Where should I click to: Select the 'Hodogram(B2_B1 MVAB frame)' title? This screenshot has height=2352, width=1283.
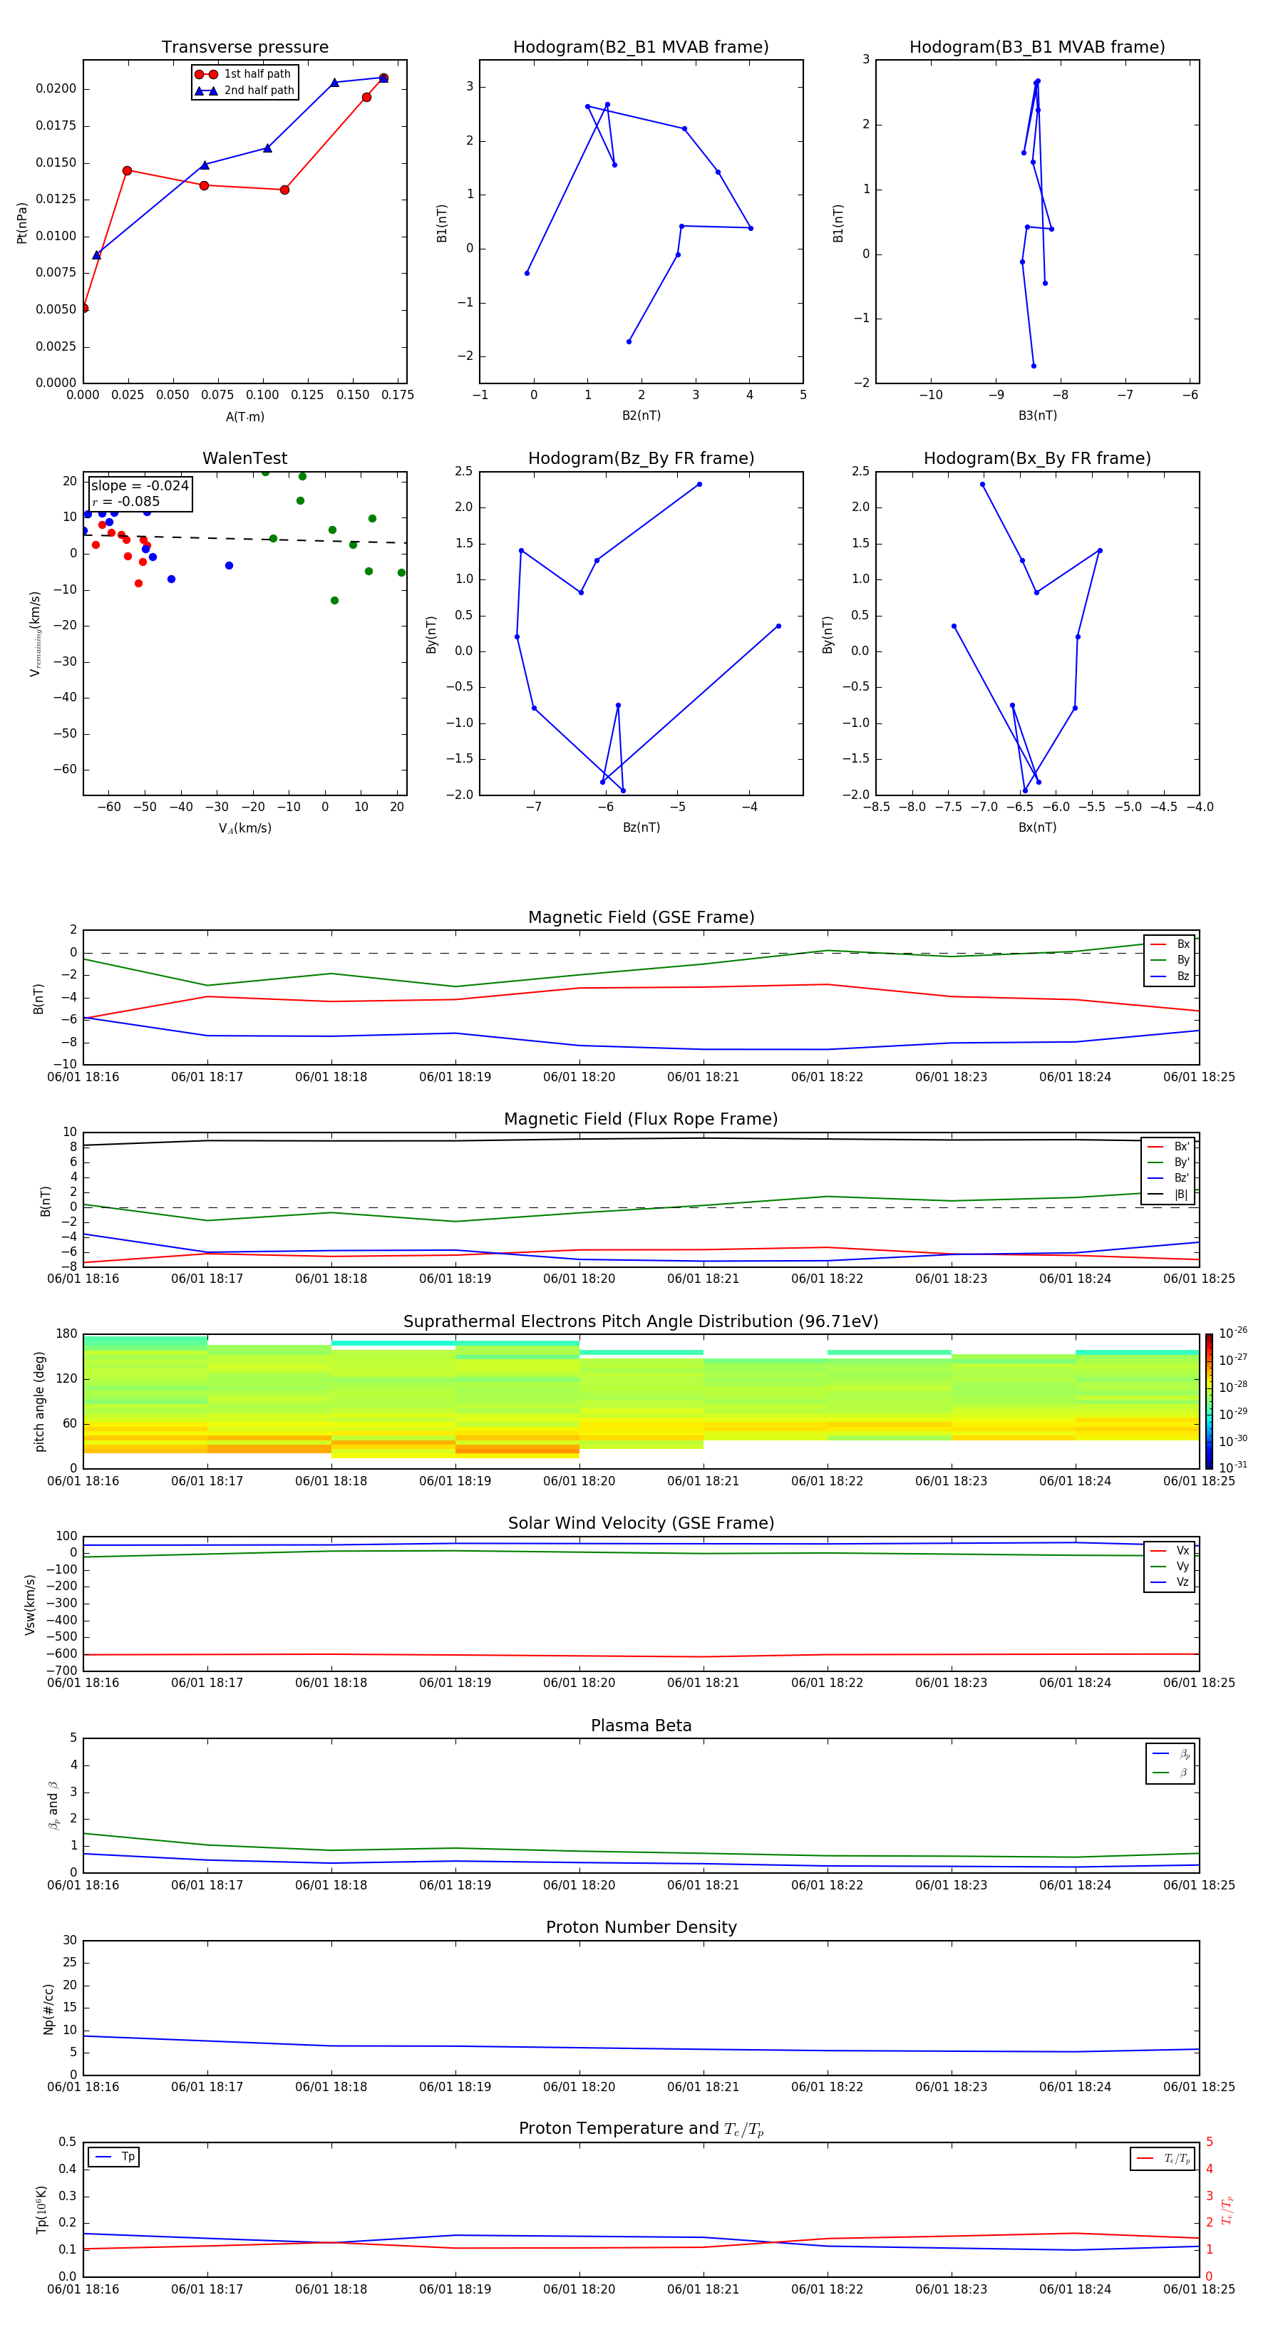point(641,48)
